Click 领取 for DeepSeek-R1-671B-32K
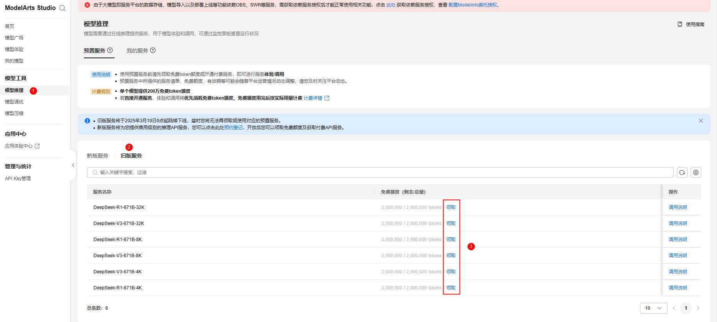Image resolution: width=717 pixels, height=322 pixels. point(451,207)
